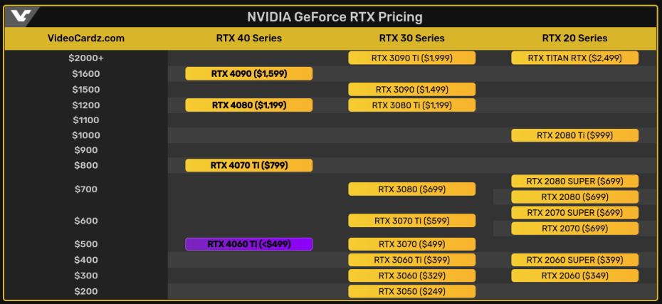This screenshot has height=304, width=662.
Task: Select the RTX 4080 ($1,199) badge
Action: coord(249,105)
